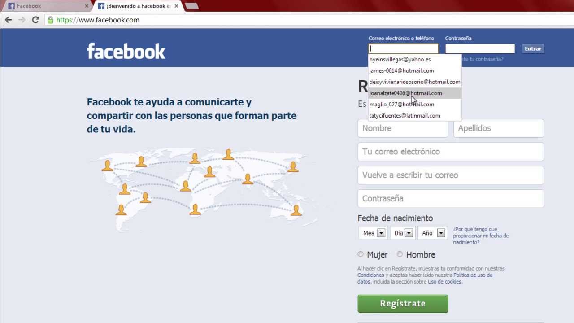The image size is (574, 323).
Task: Click the Nombre field
Action: coord(403,128)
